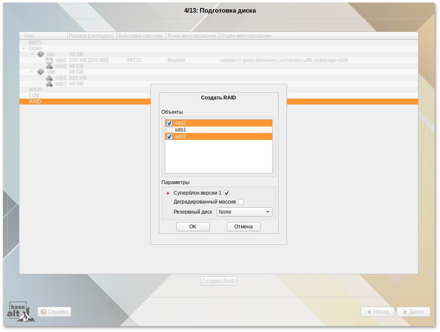Enable the Деградированный массив checkbox
Image resolution: width=440 pixels, height=332 pixels.
(241, 202)
